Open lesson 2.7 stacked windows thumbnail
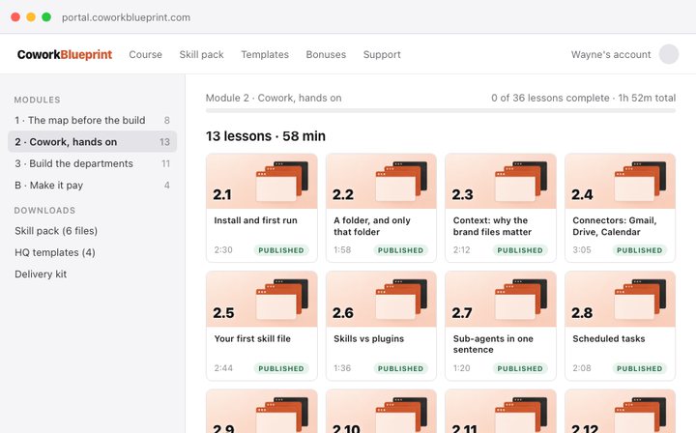The height and width of the screenshot is (433, 696). (521, 299)
